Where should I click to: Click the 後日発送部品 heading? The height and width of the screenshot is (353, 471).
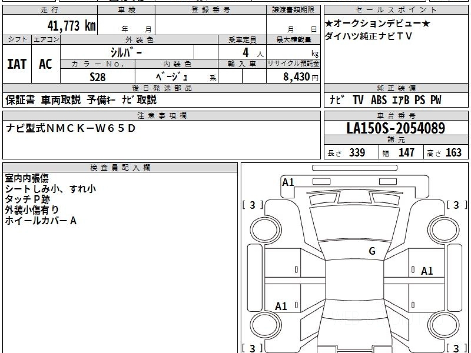pos(162,88)
